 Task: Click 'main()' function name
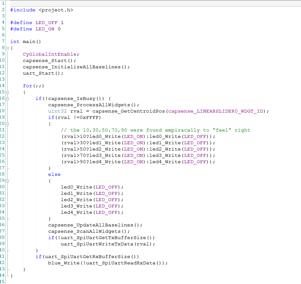coord(32,42)
